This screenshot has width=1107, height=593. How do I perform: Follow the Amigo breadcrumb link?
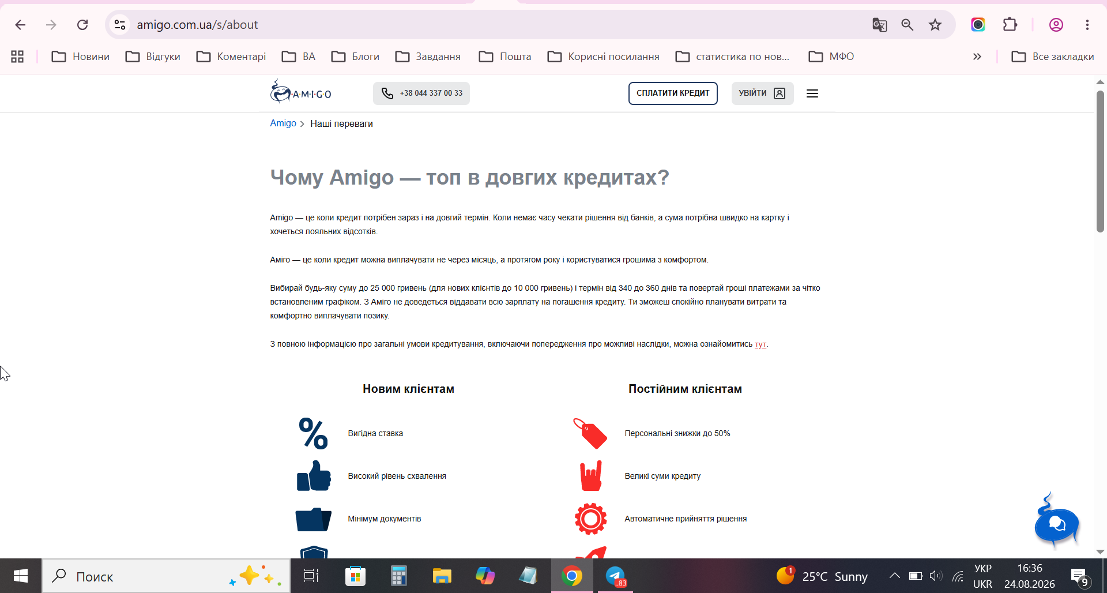pyautogui.click(x=283, y=123)
